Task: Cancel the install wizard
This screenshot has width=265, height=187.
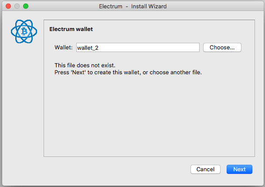Action: pos(205,169)
